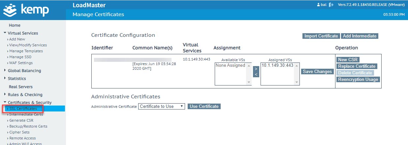The width and height of the screenshot is (408, 145).
Task: Click the certificate expiry date text
Action: 154,66
